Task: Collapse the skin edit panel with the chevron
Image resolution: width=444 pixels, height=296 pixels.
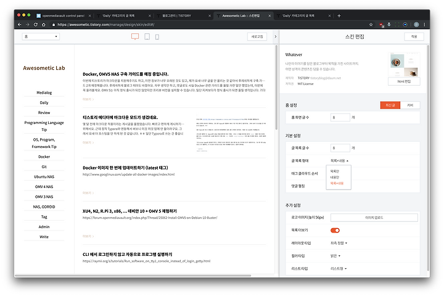Action: [x=276, y=36]
